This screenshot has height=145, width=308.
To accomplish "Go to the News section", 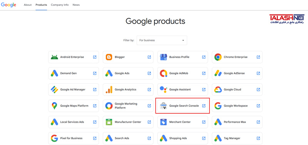I will click(x=76, y=5).
